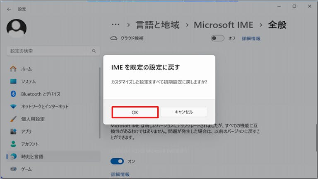Click the アカウント person icon
The image size is (318, 179).
13,144
